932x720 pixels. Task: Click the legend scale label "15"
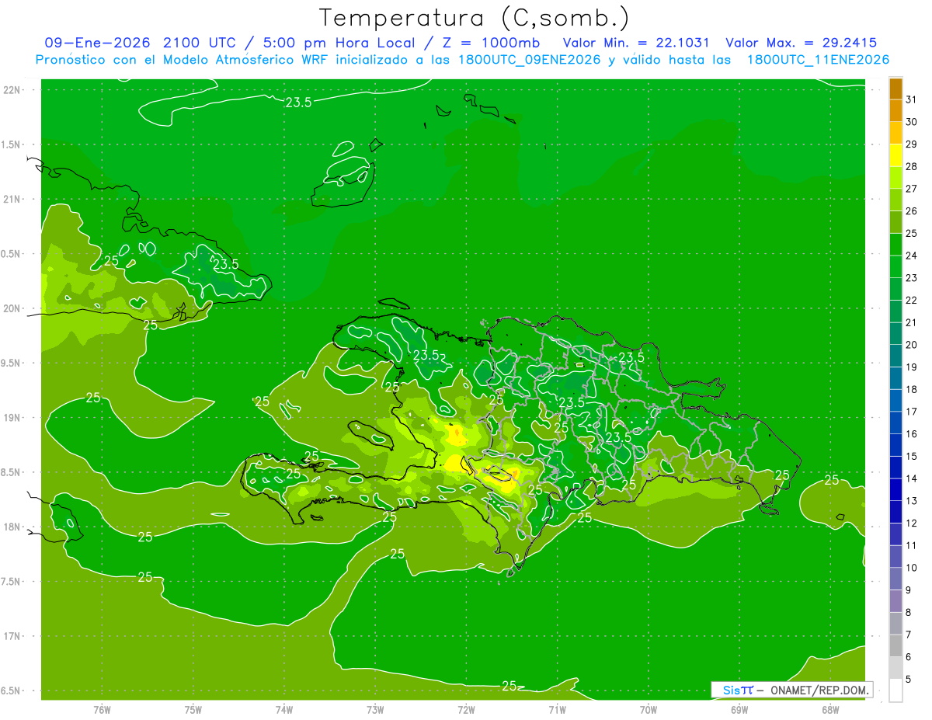[911, 456]
